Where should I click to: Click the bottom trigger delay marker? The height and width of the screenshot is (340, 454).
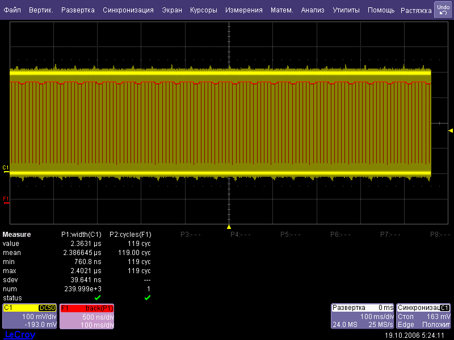coord(229,226)
